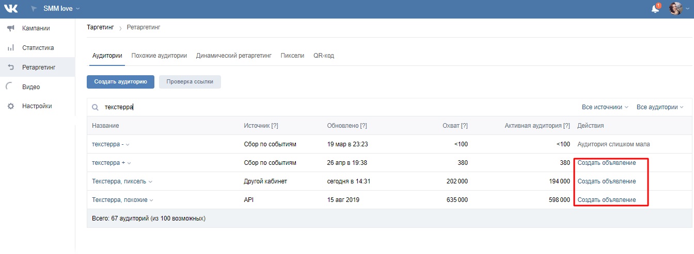Click the user profile avatar
694x254 pixels.
tap(675, 9)
